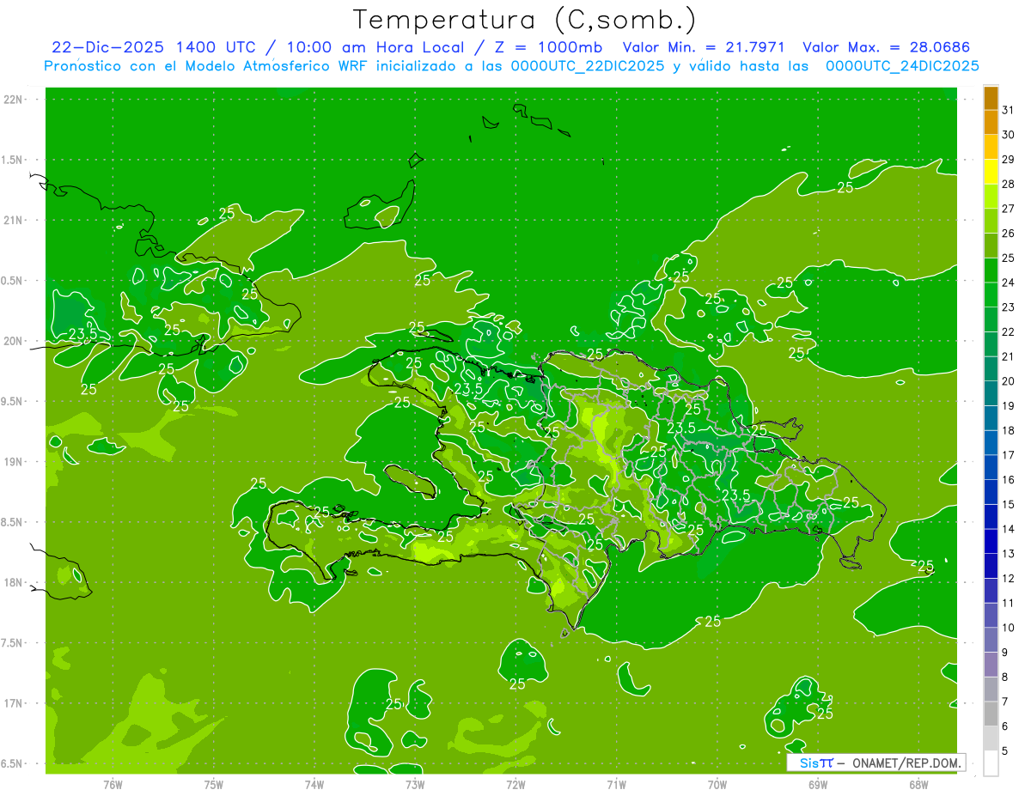Click the "8" colorbar label

pyautogui.click(x=1005, y=678)
